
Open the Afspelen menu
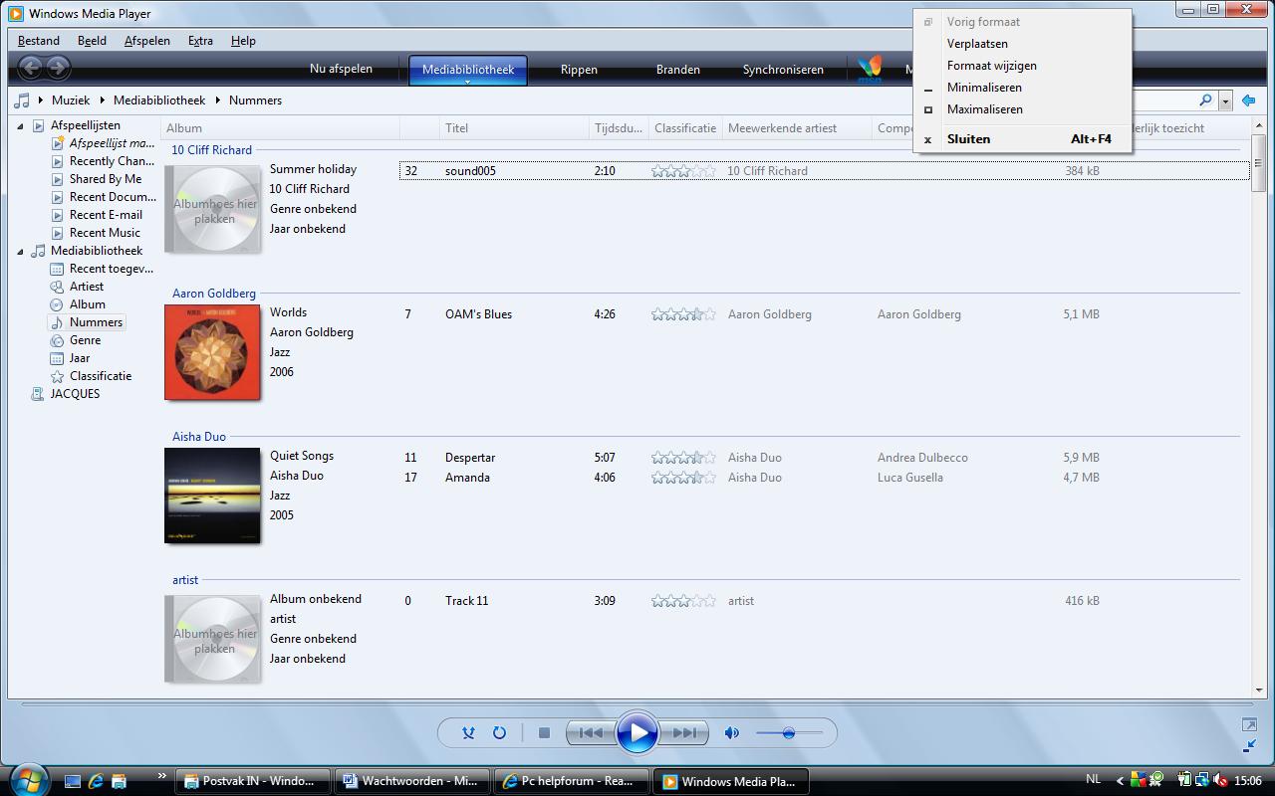(146, 41)
